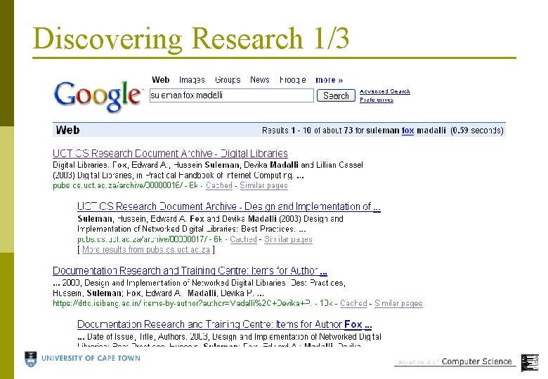The width and height of the screenshot is (548, 379).
Task: Switch to the Images search tab
Action: point(192,80)
